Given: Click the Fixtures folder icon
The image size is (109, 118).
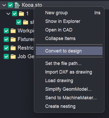Looking at the screenshot, I should tap(13, 39).
